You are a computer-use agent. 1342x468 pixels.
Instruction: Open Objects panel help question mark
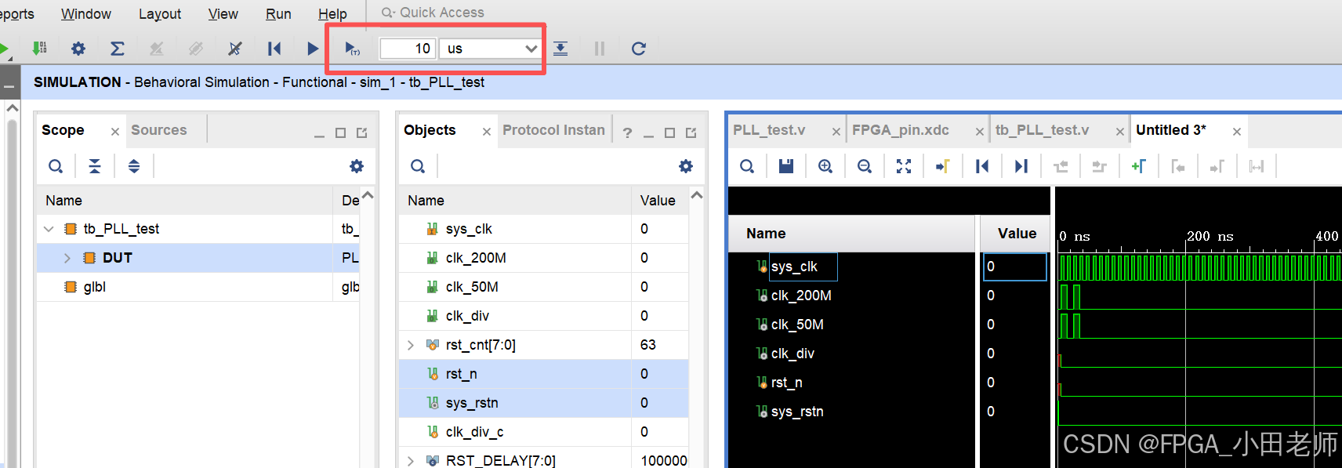[627, 132]
